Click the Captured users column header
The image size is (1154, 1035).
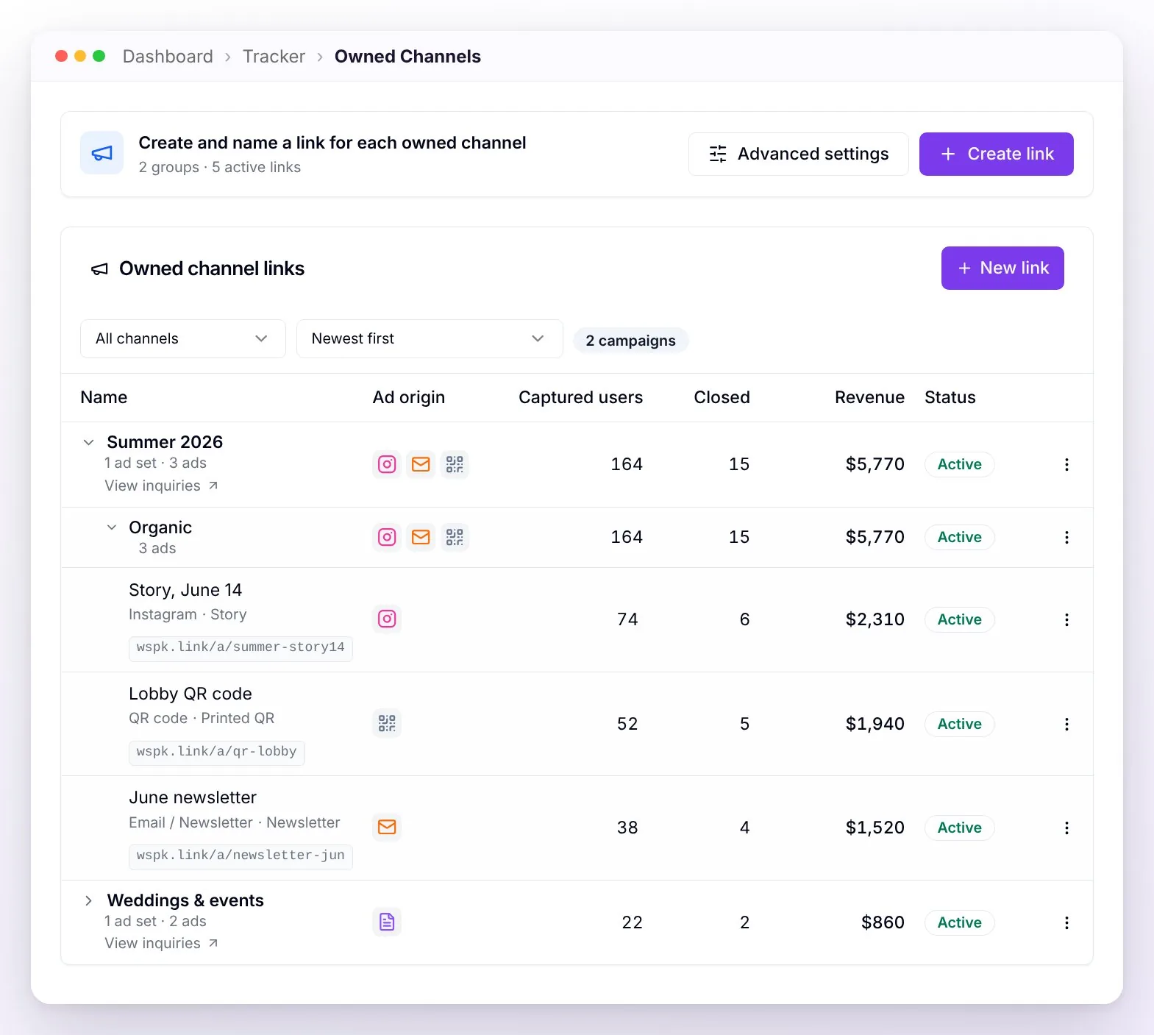click(580, 397)
